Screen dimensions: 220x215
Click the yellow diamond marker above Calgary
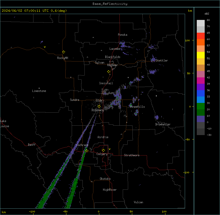pyautogui.click(x=103, y=150)
